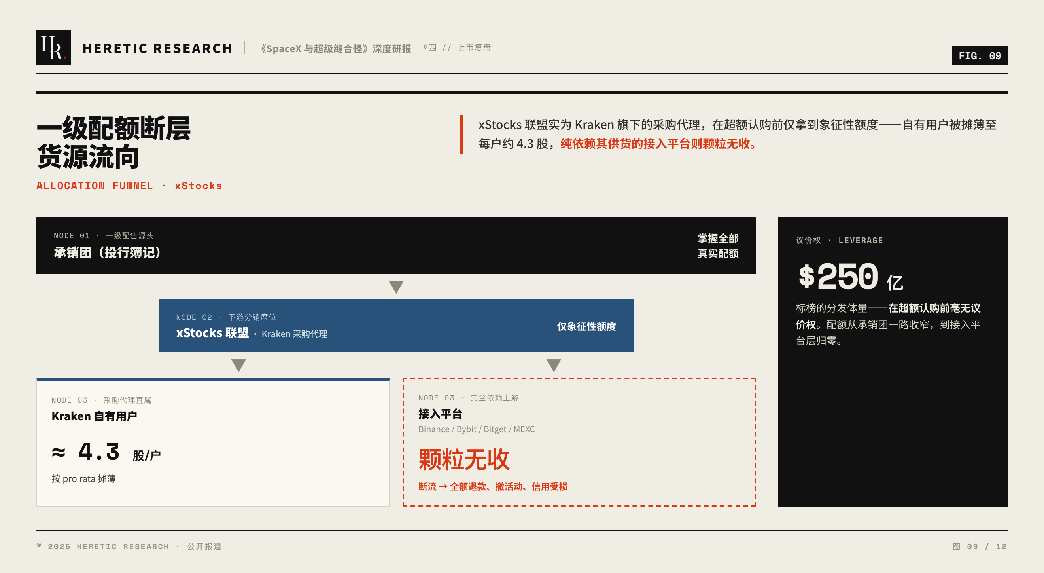Click the down arrow below the NODE 01 box
The height and width of the screenshot is (573, 1044).
pyautogui.click(x=396, y=287)
